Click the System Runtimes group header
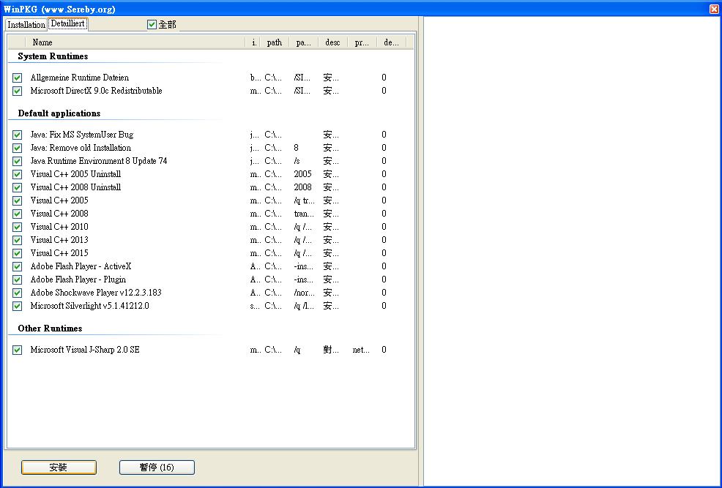Image resolution: width=722 pixels, height=488 pixels. (x=53, y=56)
